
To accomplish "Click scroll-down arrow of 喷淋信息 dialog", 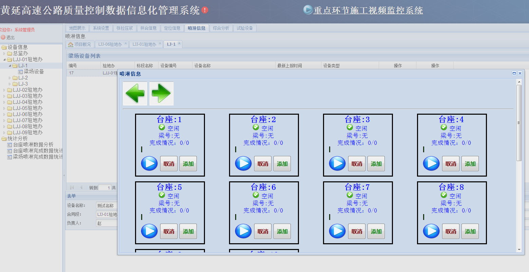I will [519, 250].
